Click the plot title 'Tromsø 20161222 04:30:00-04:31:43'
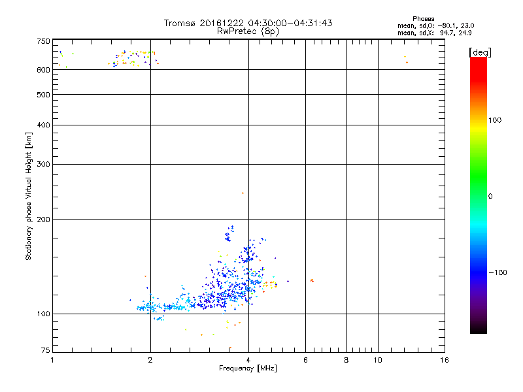The width and height of the screenshot is (523, 392). [248, 23]
